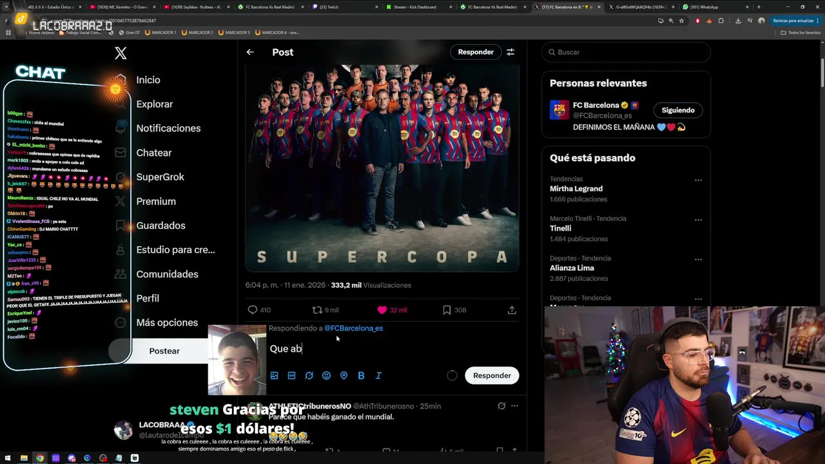Viewport: 825px width, 464px height.
Task: Click the Postear button
Action: (164, 351)
